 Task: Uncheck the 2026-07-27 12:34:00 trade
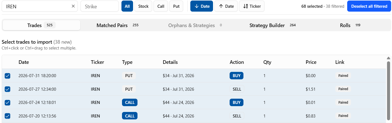7,89
